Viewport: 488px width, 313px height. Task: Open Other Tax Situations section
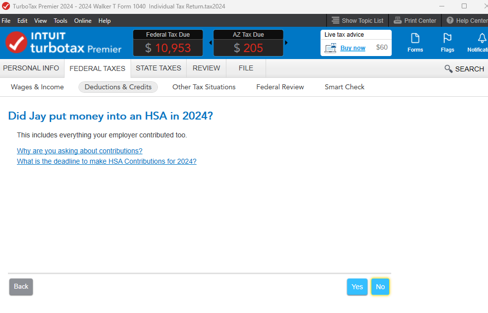click(x=204, y=87)
